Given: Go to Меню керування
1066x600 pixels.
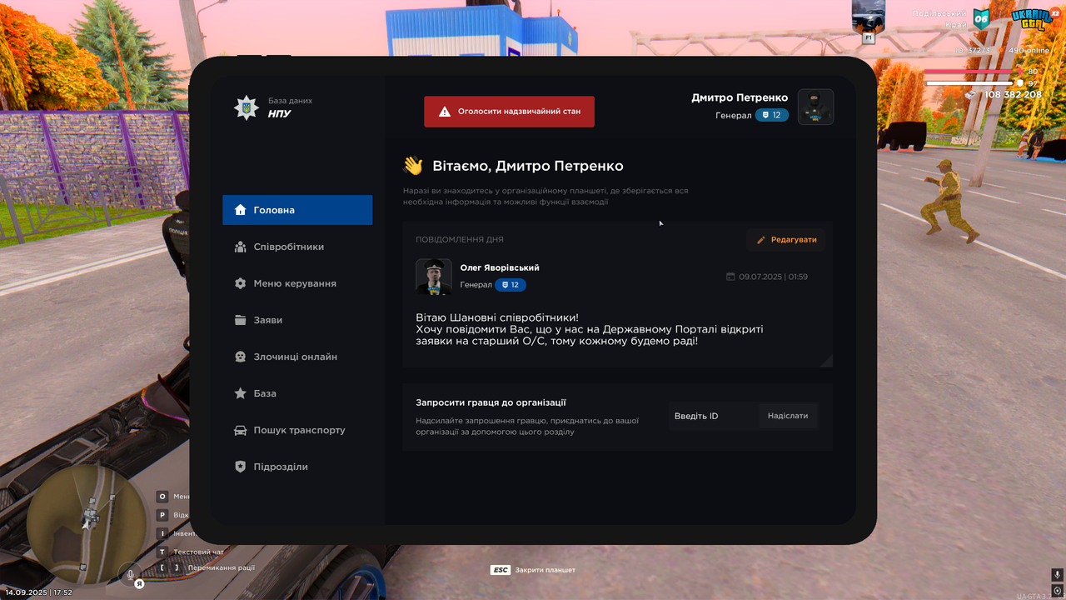Looking at the screenshot, I should click(x=297, y=283).
